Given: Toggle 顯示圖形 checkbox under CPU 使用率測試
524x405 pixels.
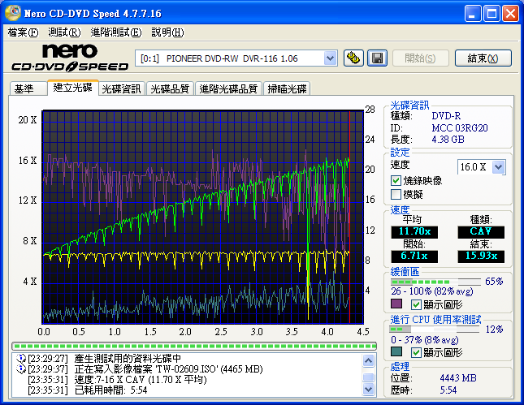Looking at the screenshot, I should point(417,352).
